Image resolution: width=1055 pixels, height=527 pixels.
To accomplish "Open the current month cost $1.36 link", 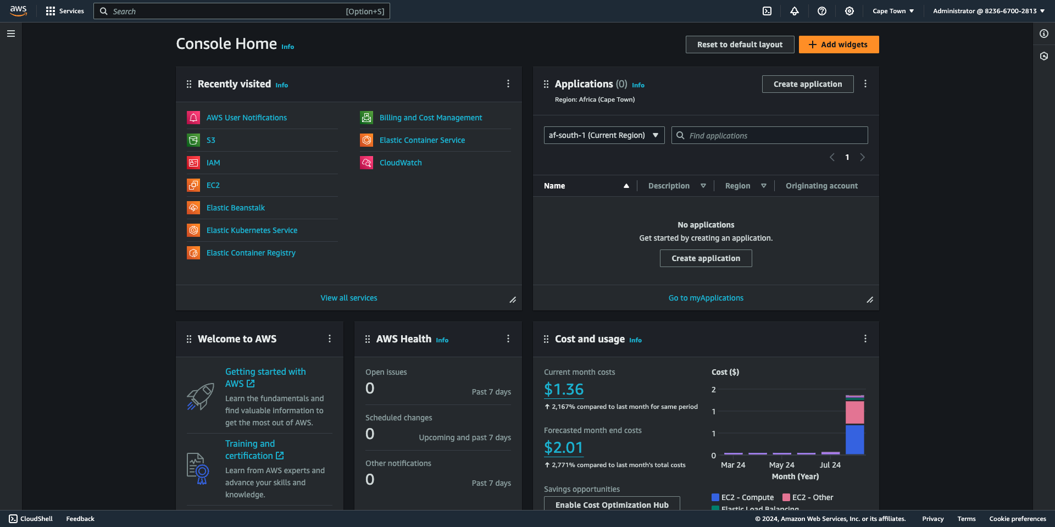I will coord(564,389).
